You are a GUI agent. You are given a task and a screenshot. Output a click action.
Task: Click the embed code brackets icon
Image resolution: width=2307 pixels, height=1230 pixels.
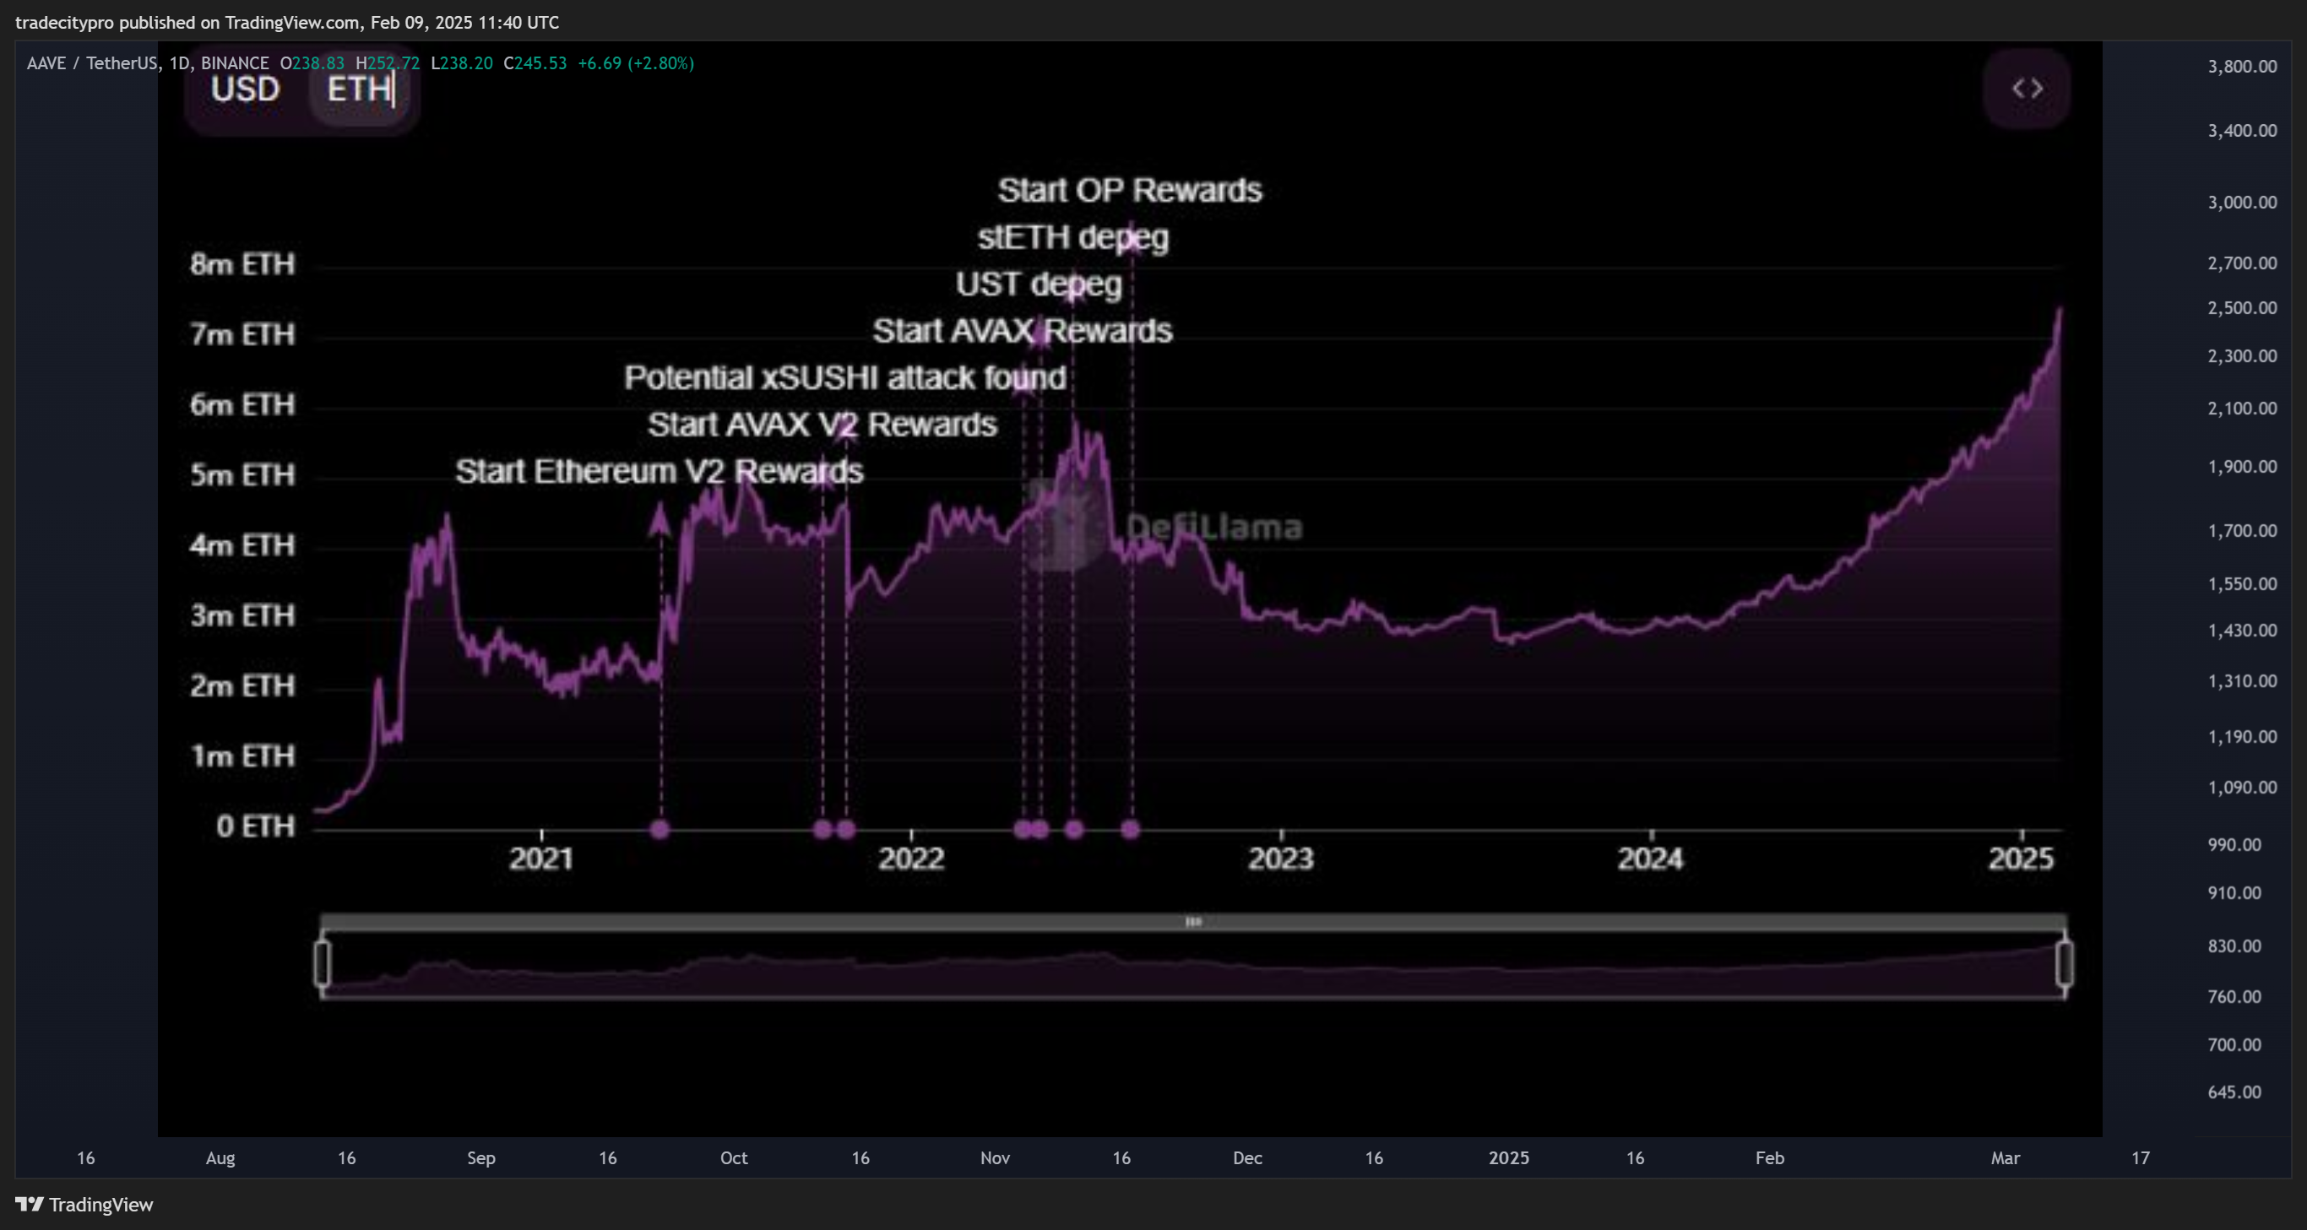point(2027,89)
